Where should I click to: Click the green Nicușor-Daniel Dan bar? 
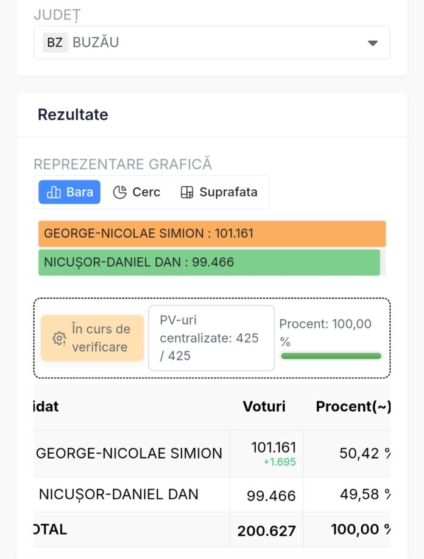click(208, 262)
